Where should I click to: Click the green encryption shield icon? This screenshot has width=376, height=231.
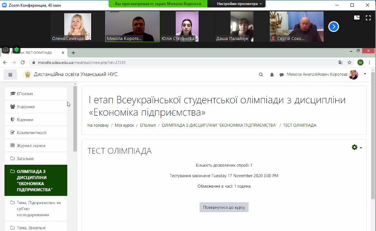pyautogui.click(x=16, y=50)
